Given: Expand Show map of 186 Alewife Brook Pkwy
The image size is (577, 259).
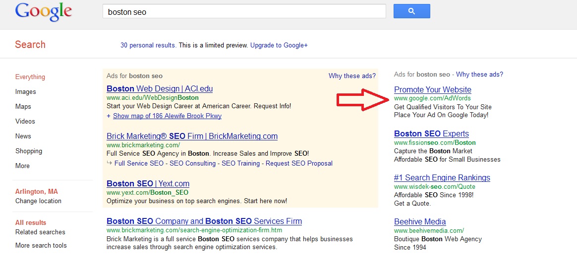Looking at the screenshot, I should 167,116.
